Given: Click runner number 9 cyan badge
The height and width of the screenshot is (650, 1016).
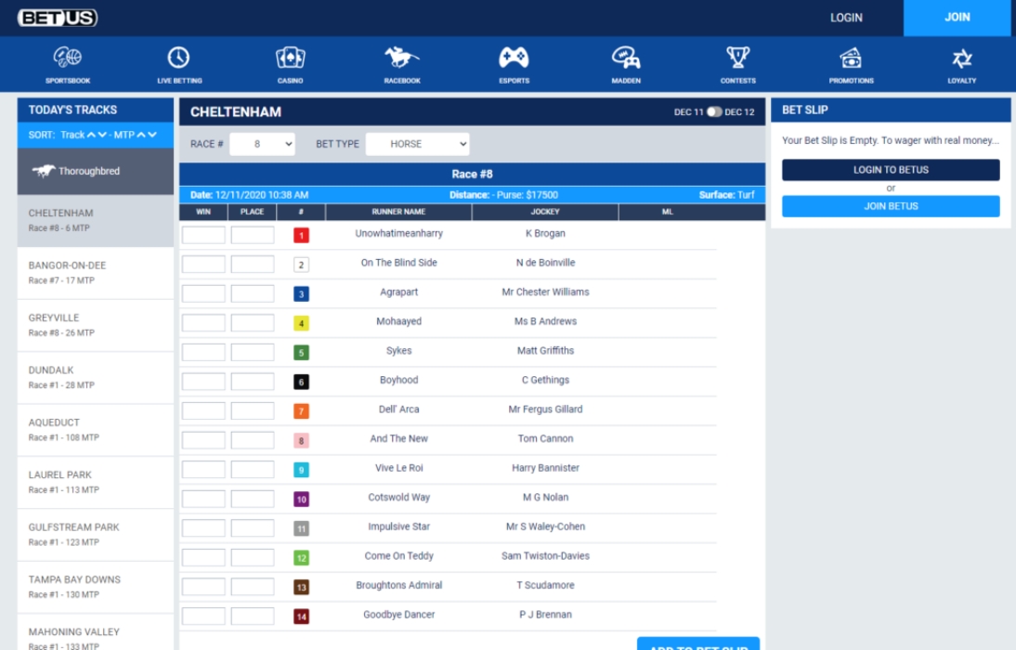Looking at the screenshot, I should 301,470.
